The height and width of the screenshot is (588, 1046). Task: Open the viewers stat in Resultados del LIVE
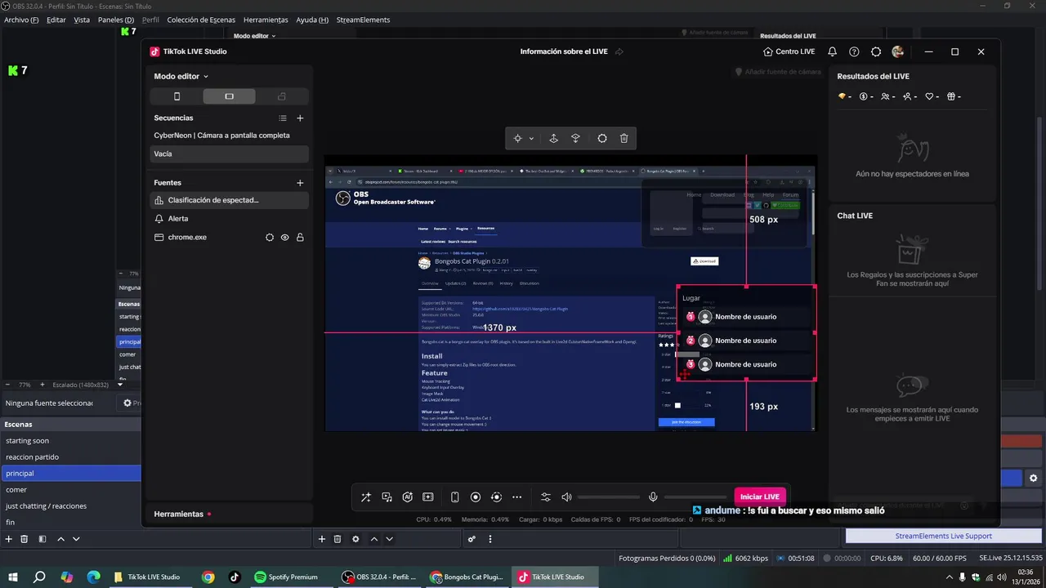coord(888,96)
